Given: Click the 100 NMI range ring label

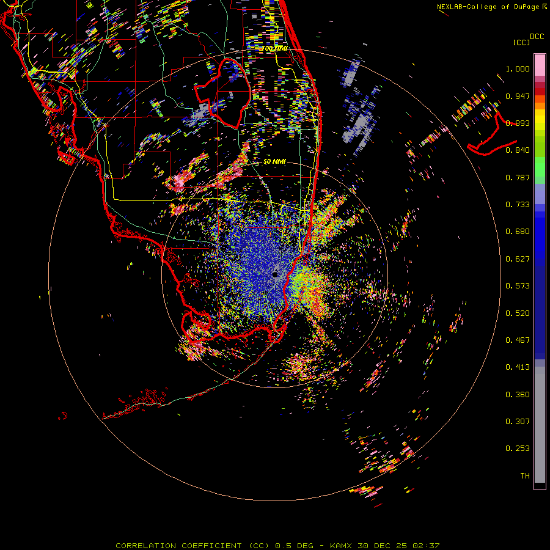Looking at the screenshot, I should pos(274,48).
